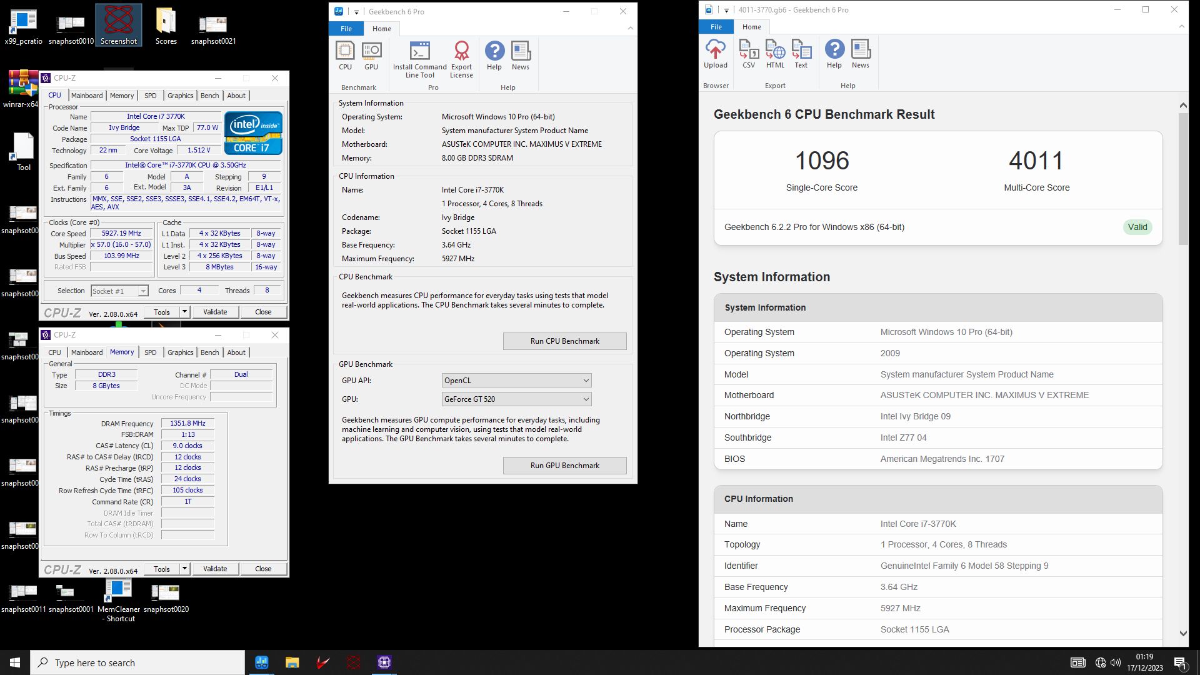Click the 4011 Multi-Core Score

1036,161
